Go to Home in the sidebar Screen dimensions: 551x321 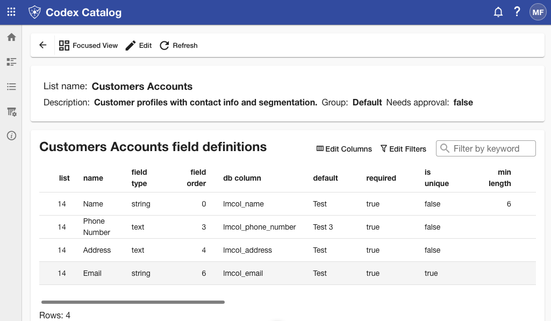coord(11,37)
